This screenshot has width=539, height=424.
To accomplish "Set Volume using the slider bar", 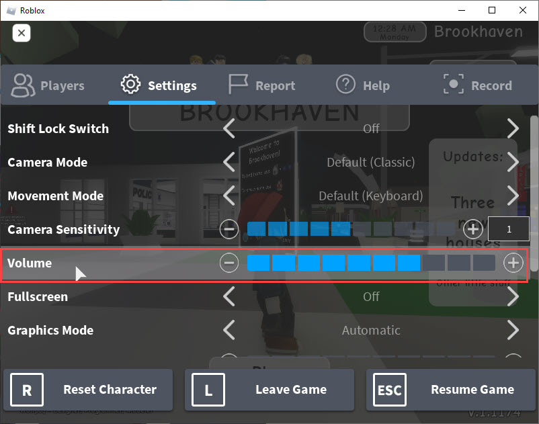I will point(371,263).
